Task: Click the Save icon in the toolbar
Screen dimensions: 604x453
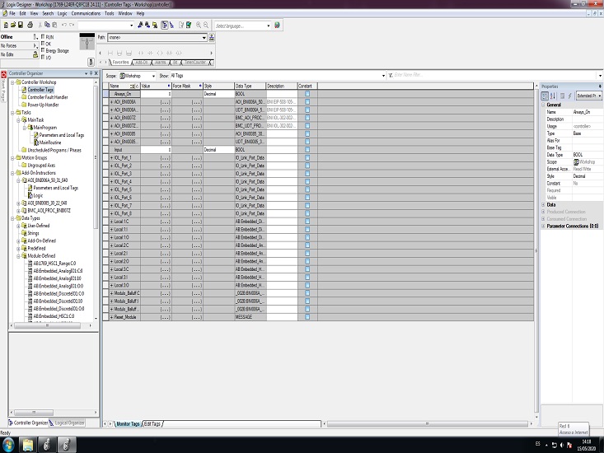Action: point(21,26)
